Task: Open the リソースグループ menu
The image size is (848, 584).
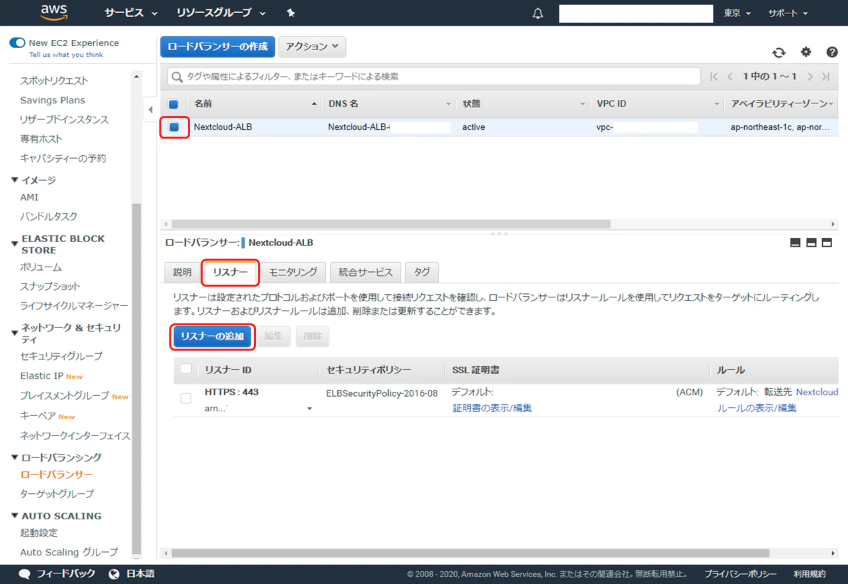Action: point(221,13)
